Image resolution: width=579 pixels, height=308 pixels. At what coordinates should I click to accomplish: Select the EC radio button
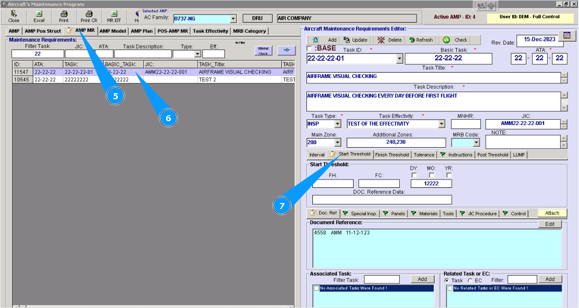[x=470, y=281]
